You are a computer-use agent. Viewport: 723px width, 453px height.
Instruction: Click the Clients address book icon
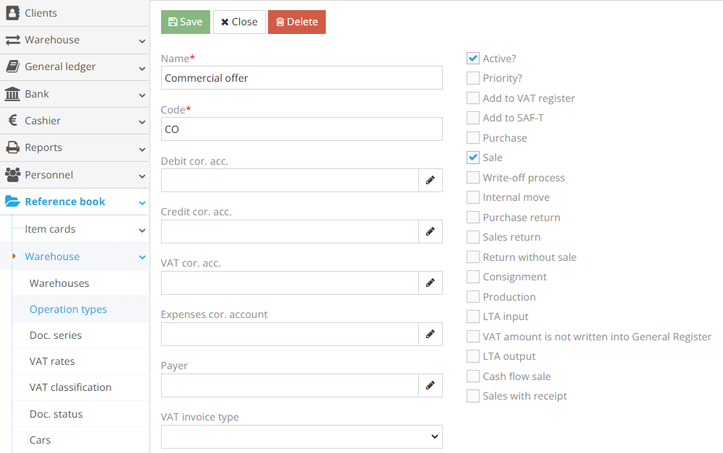[12, 13]
